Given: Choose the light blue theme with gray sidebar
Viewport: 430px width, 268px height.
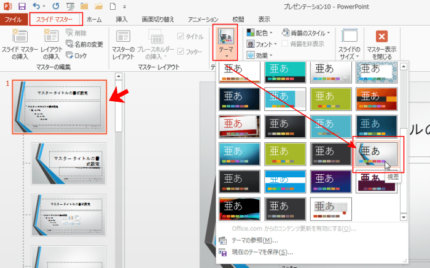Looking at the screenshot, I should tap(285, 99).
